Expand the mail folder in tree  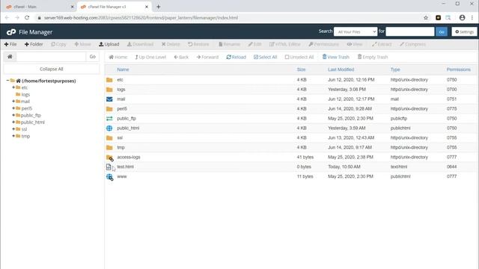13,102
